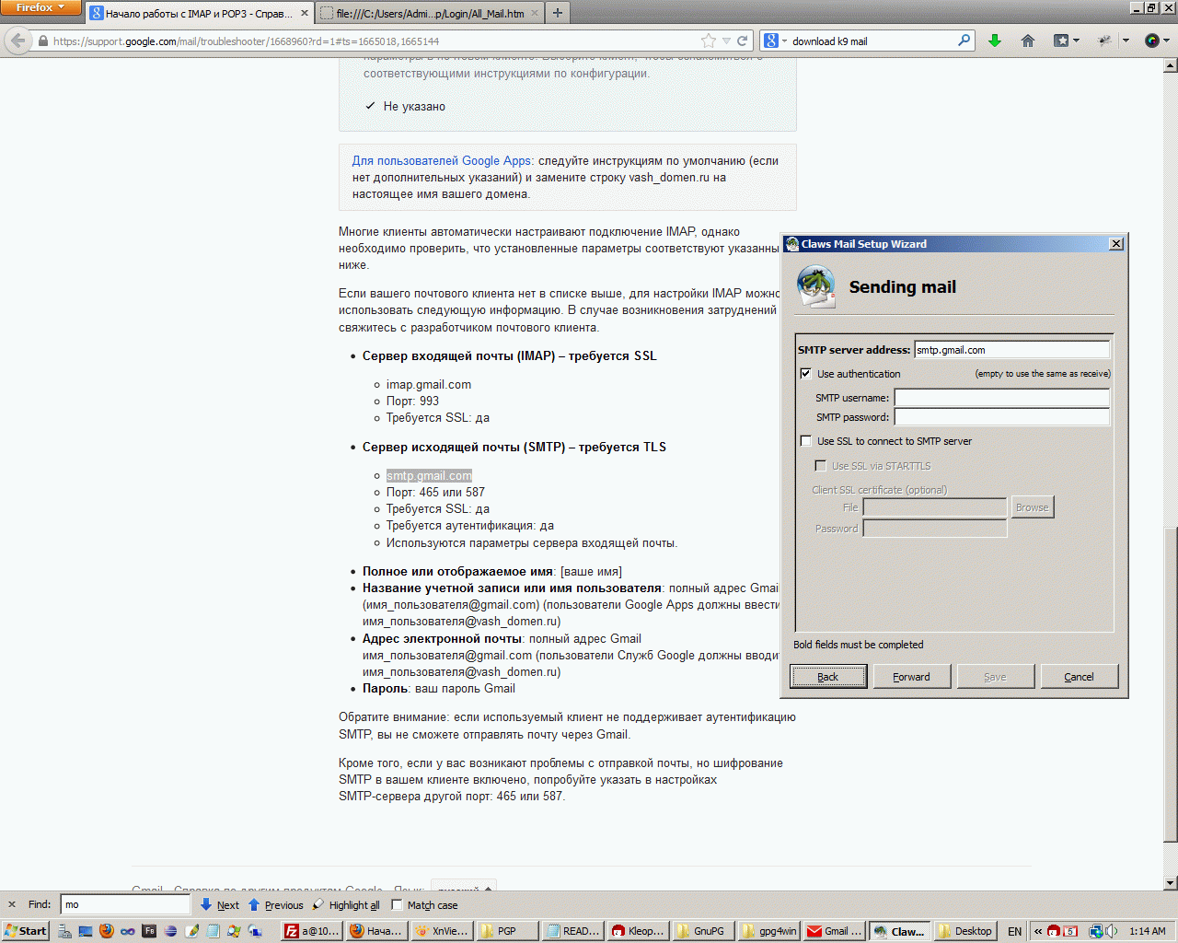Click the highlighted smtp.gmail.com text
The image size is (1178, 943).
[429, 475]
